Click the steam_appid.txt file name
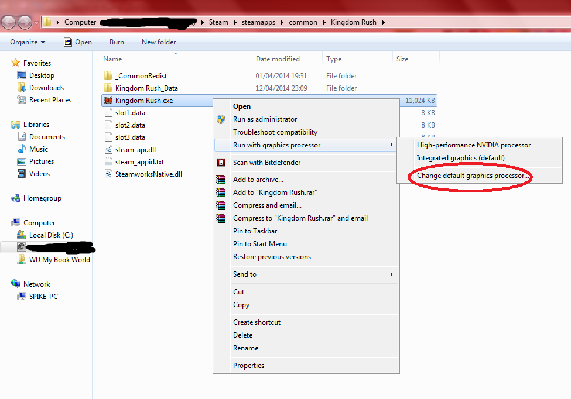 click(139, 162)
